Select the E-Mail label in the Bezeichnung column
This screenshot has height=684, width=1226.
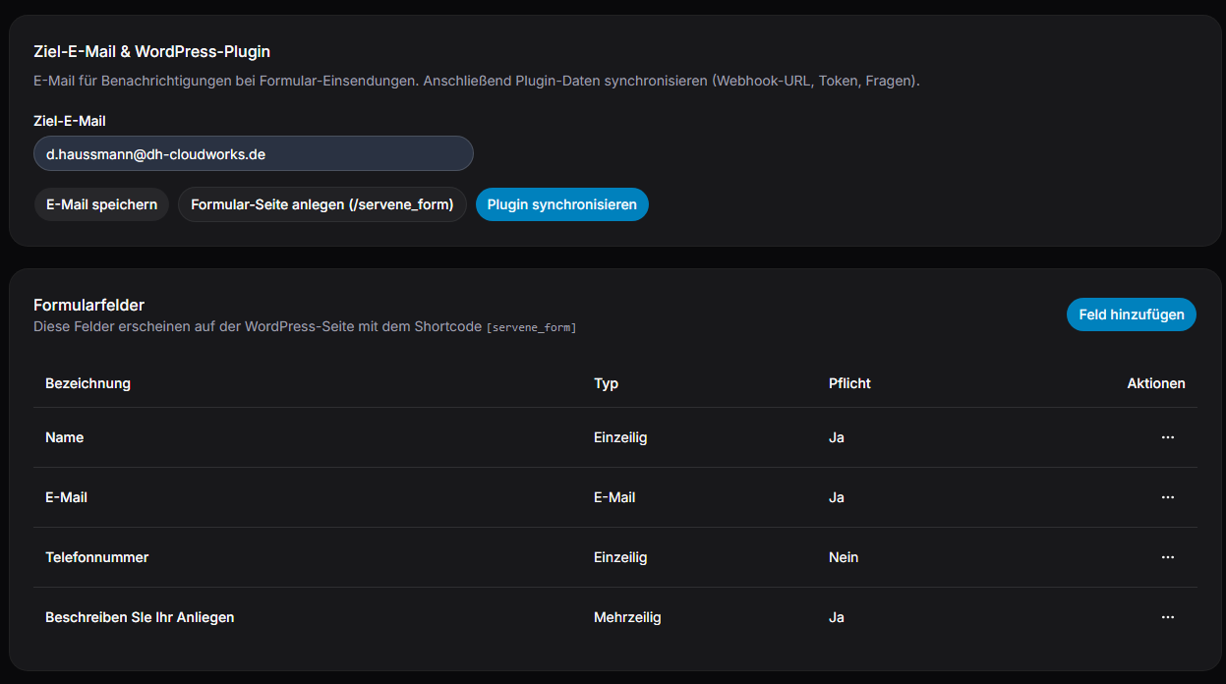[x=66, y=497]
